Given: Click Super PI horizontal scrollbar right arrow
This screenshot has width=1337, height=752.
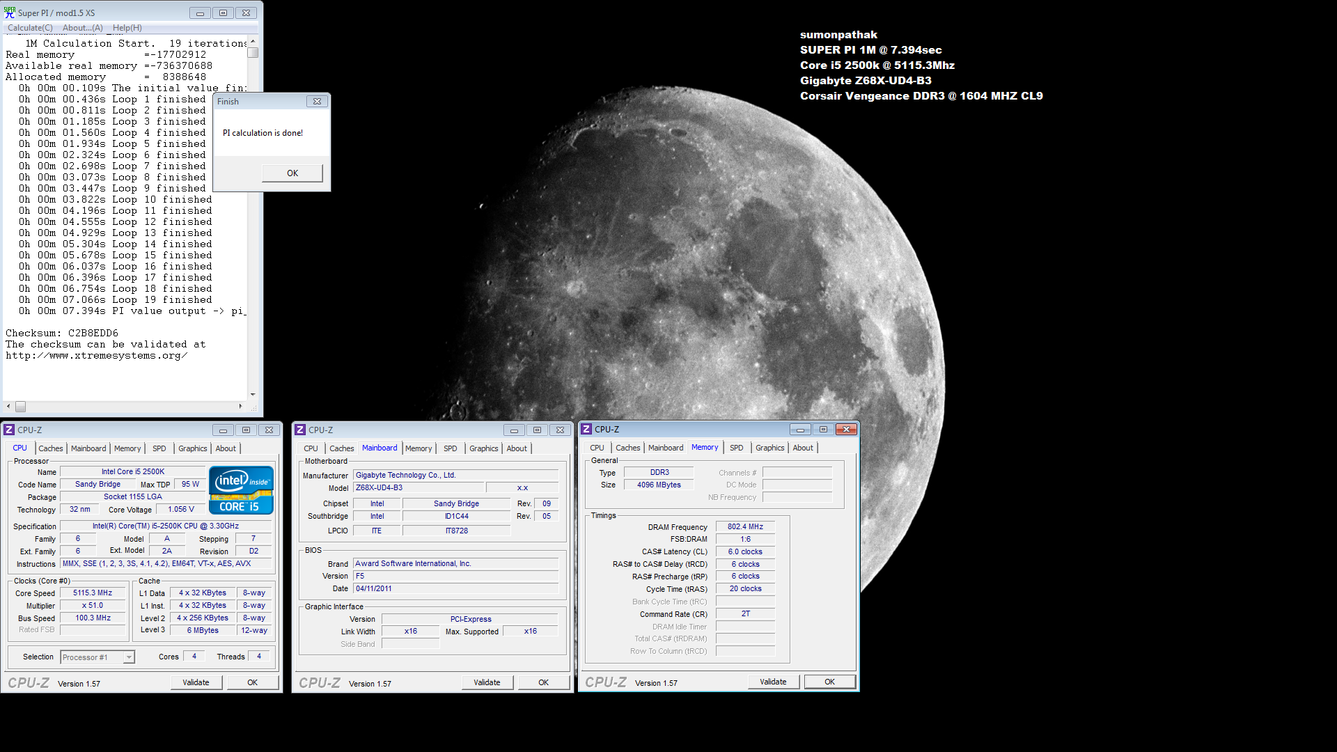Looking at the screenshot, I should pos(240,406).
